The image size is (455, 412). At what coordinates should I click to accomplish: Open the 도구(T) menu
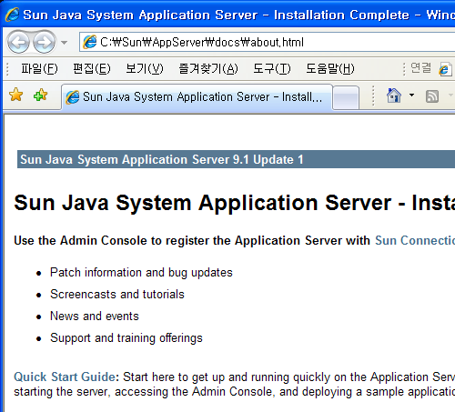coord(272,69)
